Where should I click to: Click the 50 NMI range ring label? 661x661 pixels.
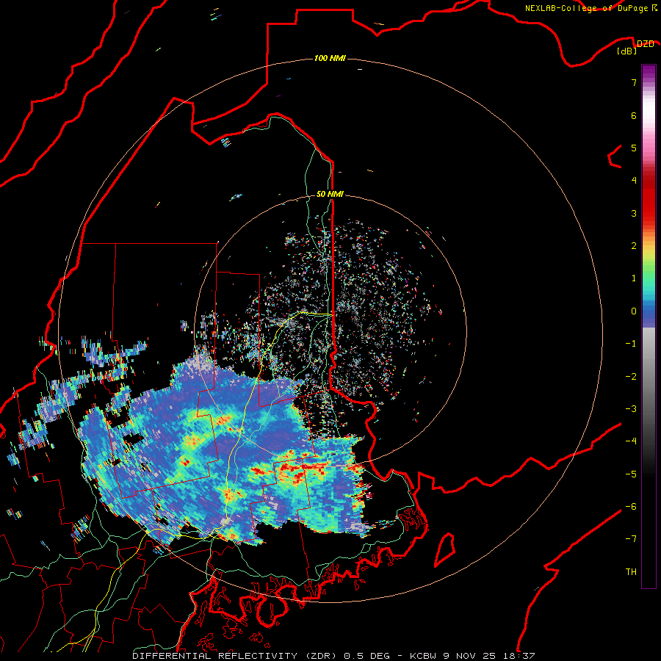[x=330, y=194]
